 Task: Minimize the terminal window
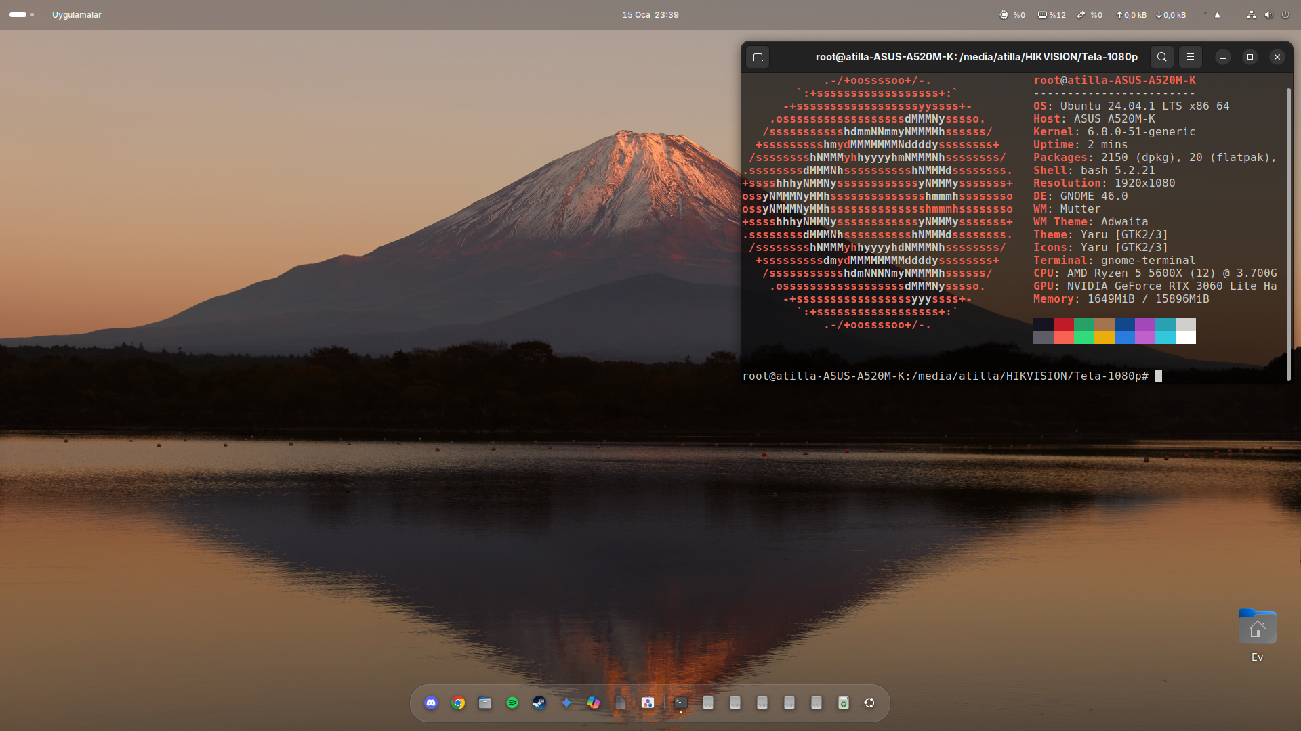(1223, 57)
